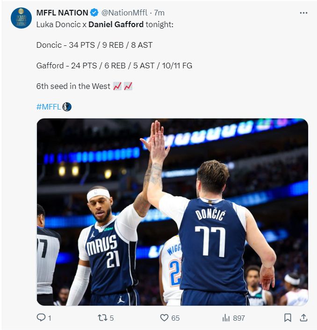
Task: Click the 897 views count
Action: tap(239, 318)
